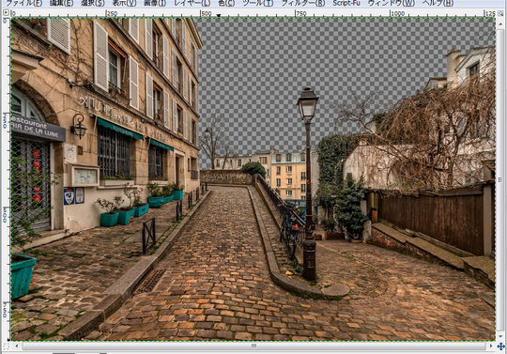507x354 pixels.
Task: Toggle zoom-on-window-resize magnifier button
Action: (500, 13)
